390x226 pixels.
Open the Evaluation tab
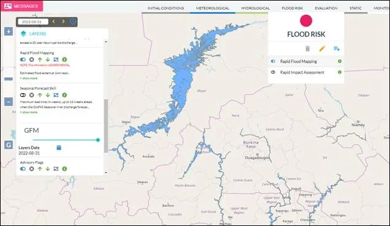[326, 8]
